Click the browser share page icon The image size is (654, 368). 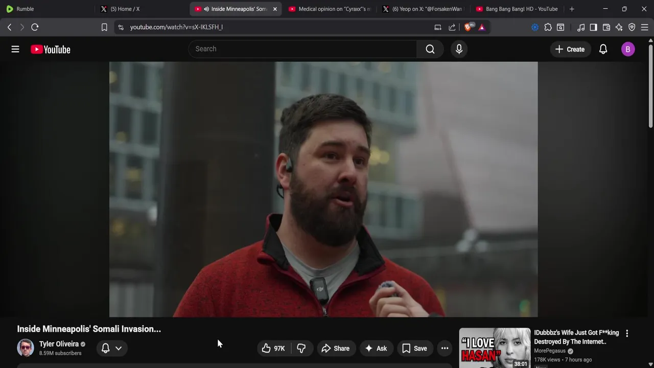pyautogui.click(x=452, y=27)
